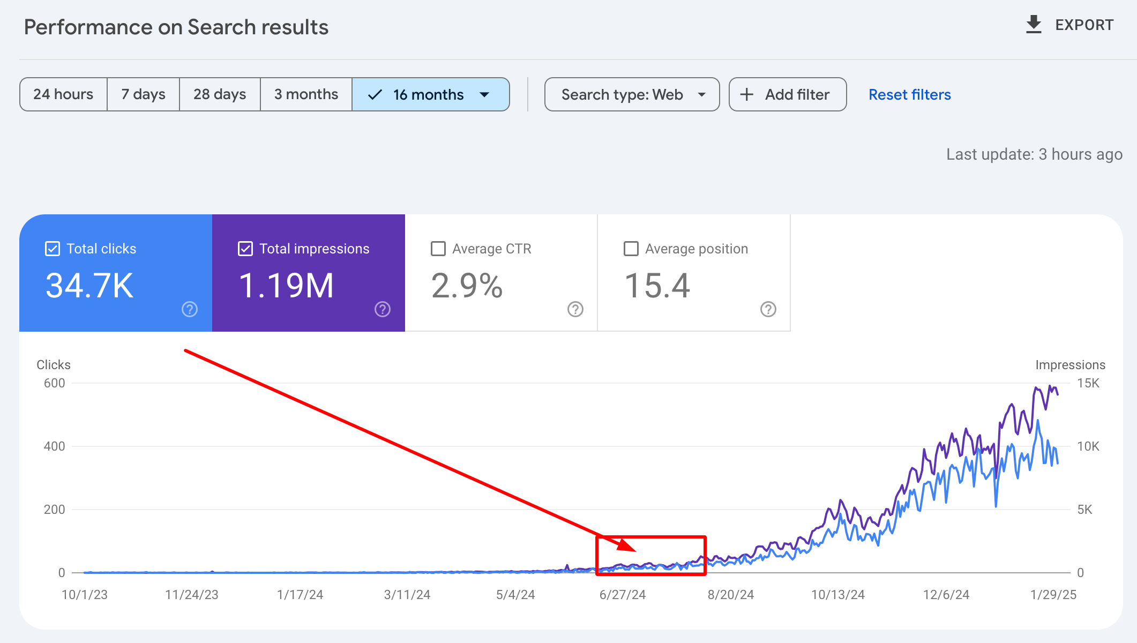Viewport: 1137px width, 643px height.
Task: Open the Search type: Web dropdown
Action: click(x=631, y=94)
